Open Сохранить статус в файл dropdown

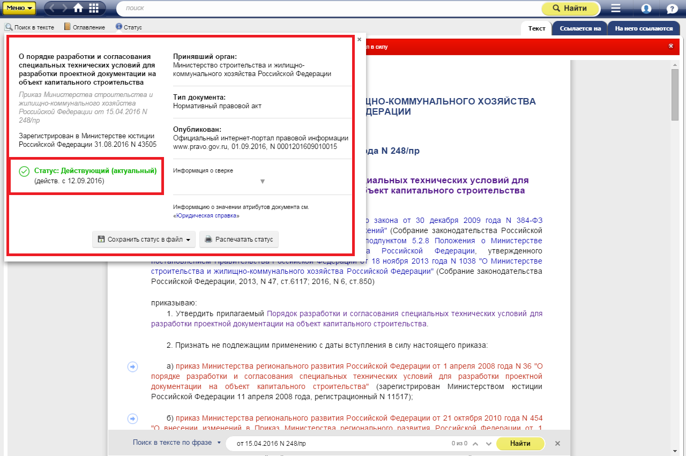(x=144, y=240)
